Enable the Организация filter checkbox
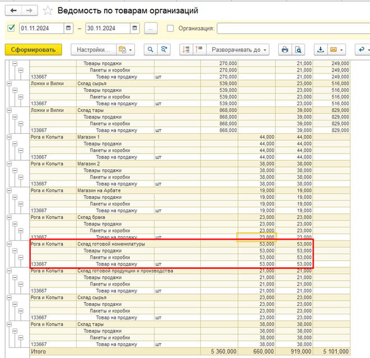The width and height of the screenshot is (370, 358). click(170, 29)
